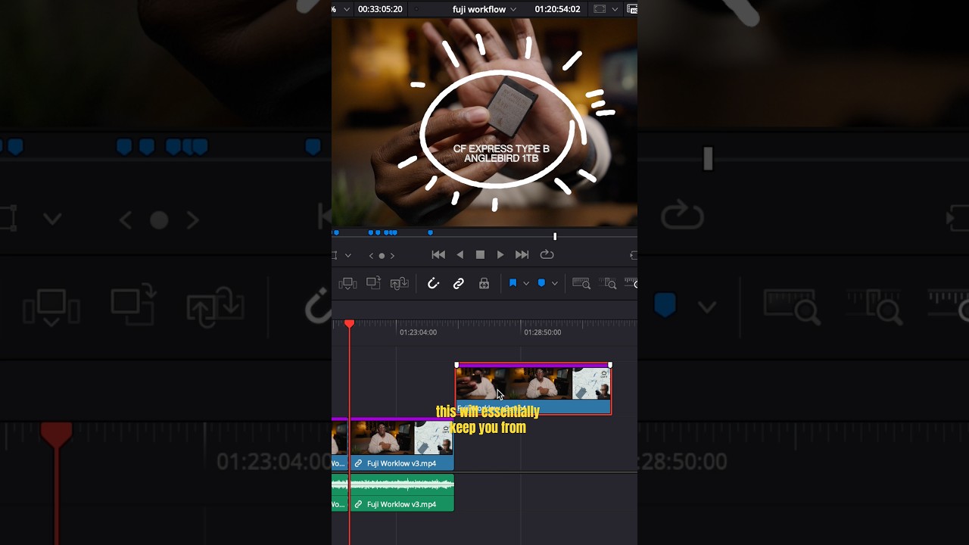Stop playback with square stop button
The height and width of the screenshot is (545, 969).
480,255
